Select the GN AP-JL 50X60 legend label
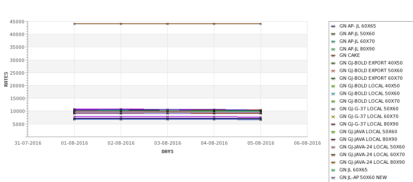The height and width of the screenshot is (182, 413). click(357, 34)
